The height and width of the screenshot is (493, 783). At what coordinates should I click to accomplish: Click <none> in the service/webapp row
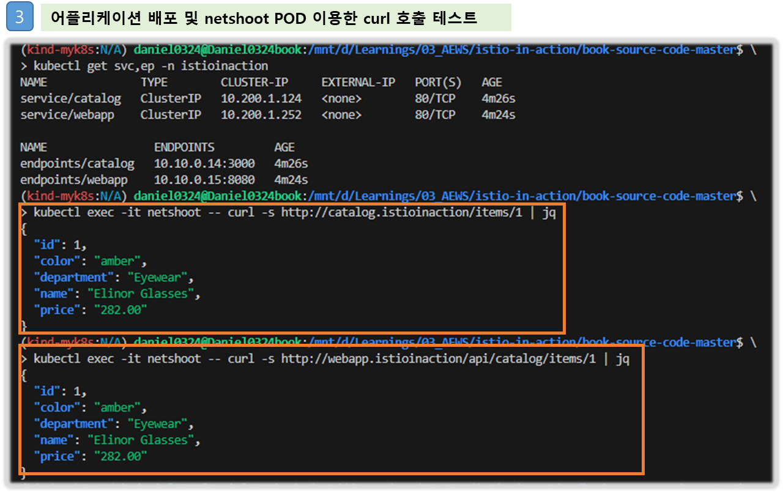click(341, 115)
